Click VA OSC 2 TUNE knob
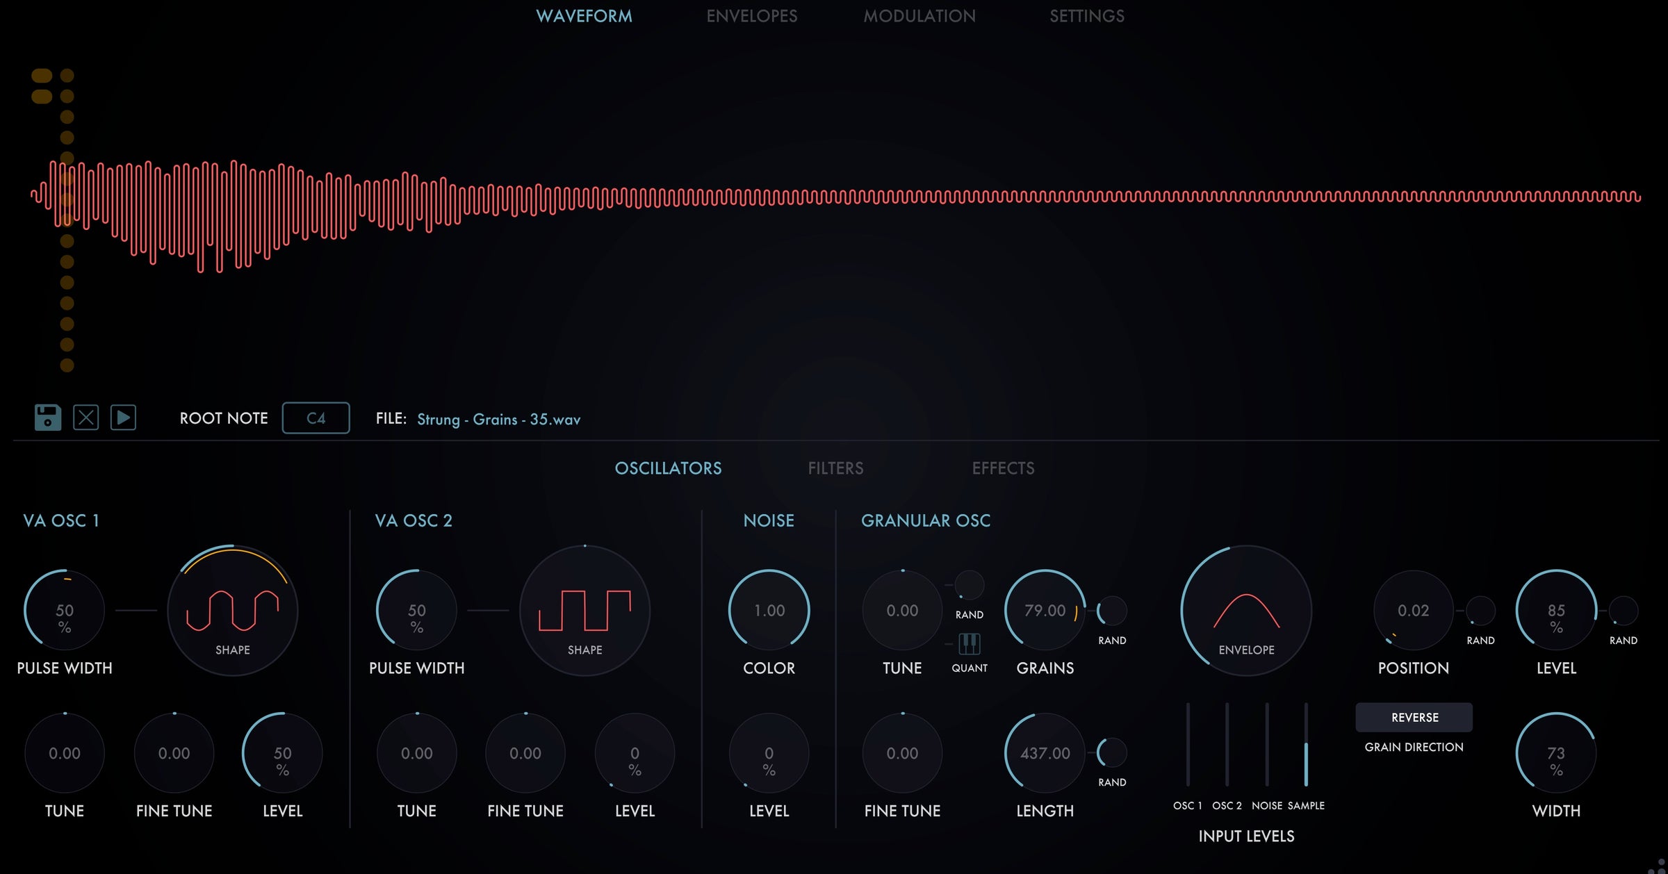This screenshot has width=1668, height=874. coord(417,753)
